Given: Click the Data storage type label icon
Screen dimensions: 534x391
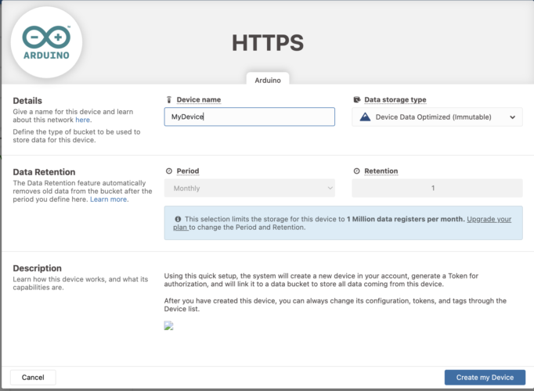Looking at the screenshot, I should point(357,100).
